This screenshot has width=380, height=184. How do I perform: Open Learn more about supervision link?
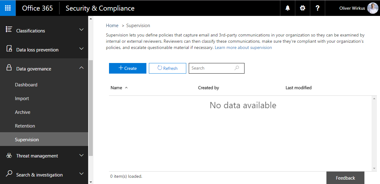[x=243, y=47]
